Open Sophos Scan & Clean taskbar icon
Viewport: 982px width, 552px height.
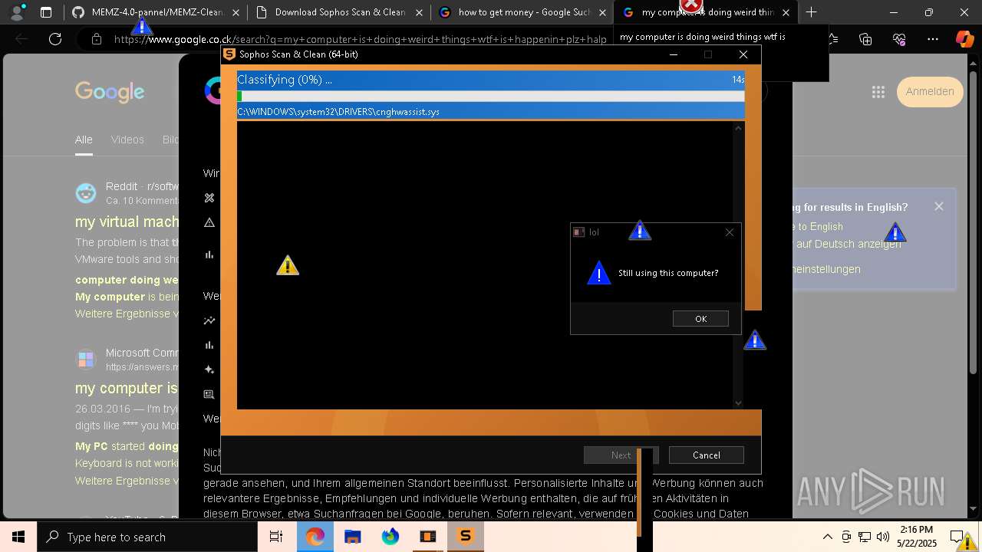pos(465,537)
